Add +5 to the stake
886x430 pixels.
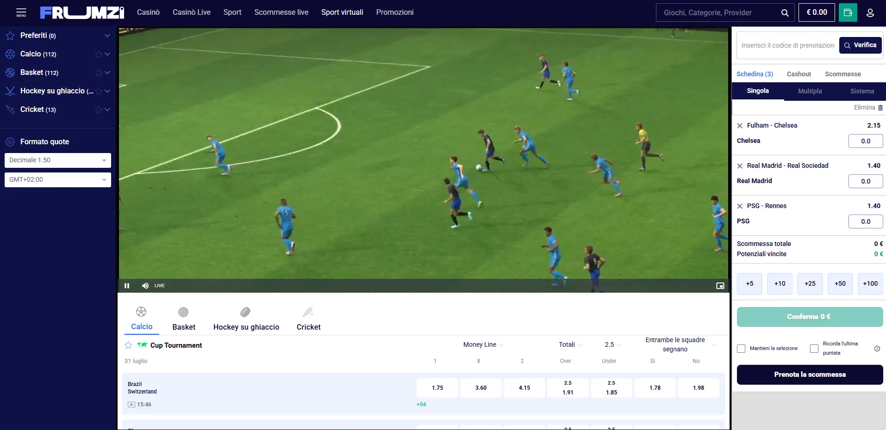point(749,284)
